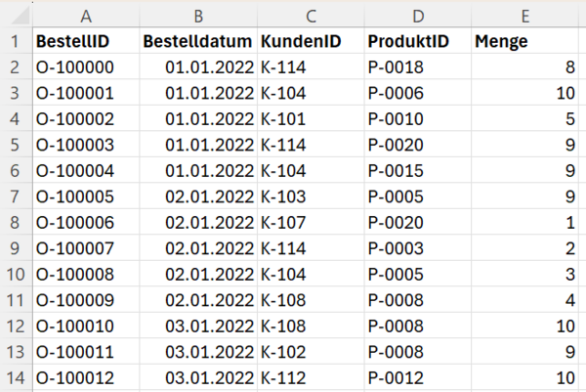Click the column C header
This screenshot has height=392, width=586.
311,16
